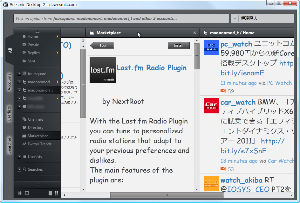Go Back in Marketplace
Screen dimensions: 300x203
(x=102, y=45)
